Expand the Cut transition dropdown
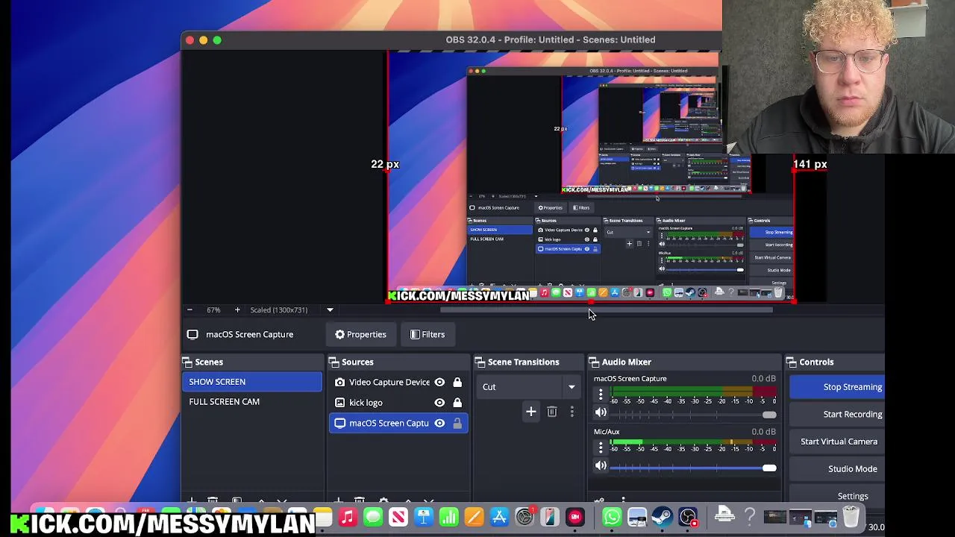The width and height of the screenshot is (955, 537). point(572,387)
